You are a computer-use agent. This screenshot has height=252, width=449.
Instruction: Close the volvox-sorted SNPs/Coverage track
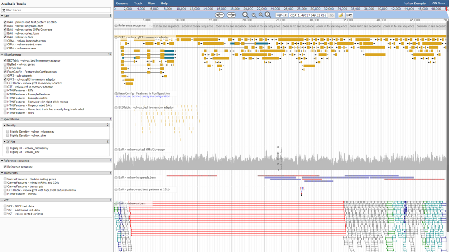[116, 150]
